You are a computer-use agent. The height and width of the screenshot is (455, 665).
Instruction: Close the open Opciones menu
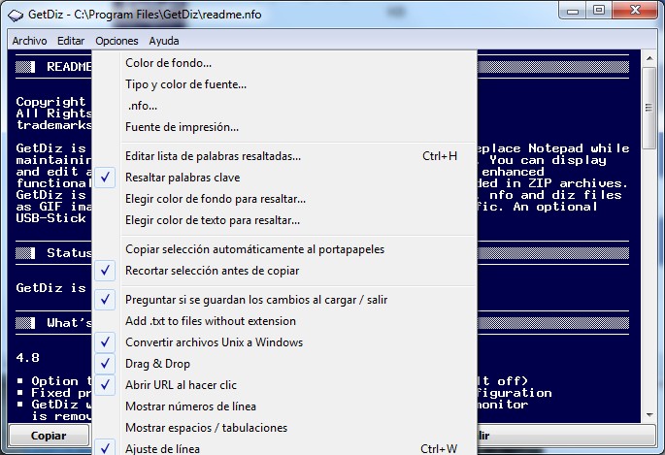pyautogui.click(x=116, y=41)
